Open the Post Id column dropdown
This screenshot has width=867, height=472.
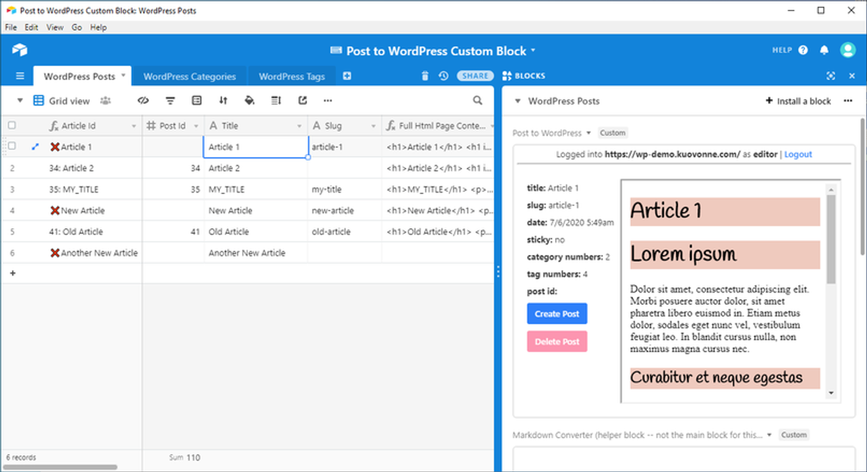click(x=196, y=126)
